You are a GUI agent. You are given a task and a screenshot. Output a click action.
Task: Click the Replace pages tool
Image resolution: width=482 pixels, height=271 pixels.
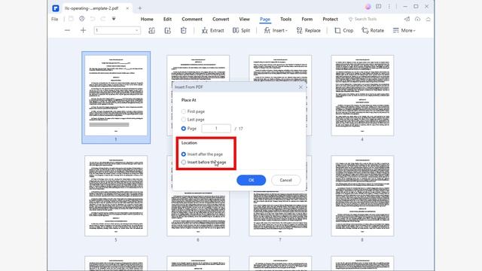pyautogui.click(x=309, y=30)
